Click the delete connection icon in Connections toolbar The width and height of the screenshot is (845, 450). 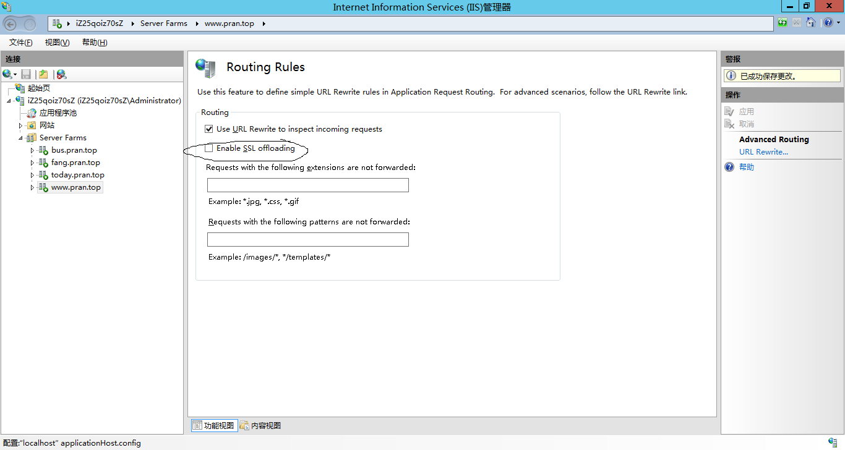click(x=61, y=74)
